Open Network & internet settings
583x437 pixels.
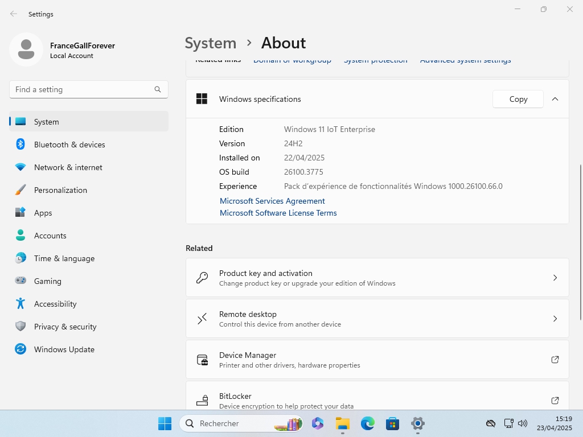68,167
